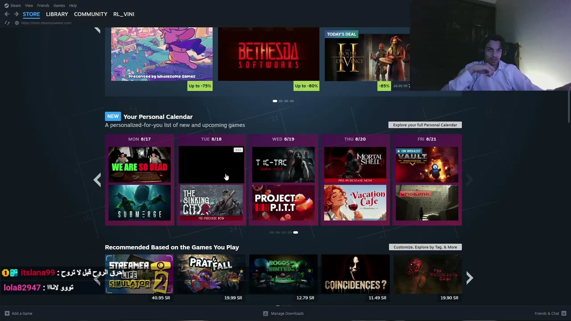Click the ON WISHLIST badge
Screen dimensions: 571x321
409,151
